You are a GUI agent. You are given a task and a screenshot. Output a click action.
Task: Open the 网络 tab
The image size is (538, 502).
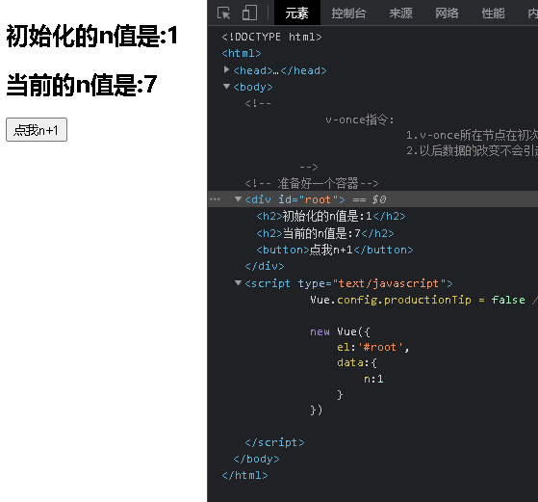[x=447, y=13]
